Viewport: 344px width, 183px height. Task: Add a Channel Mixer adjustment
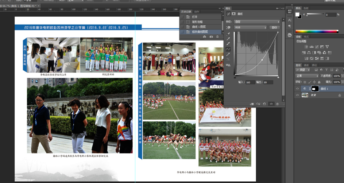tap(324, 53)
